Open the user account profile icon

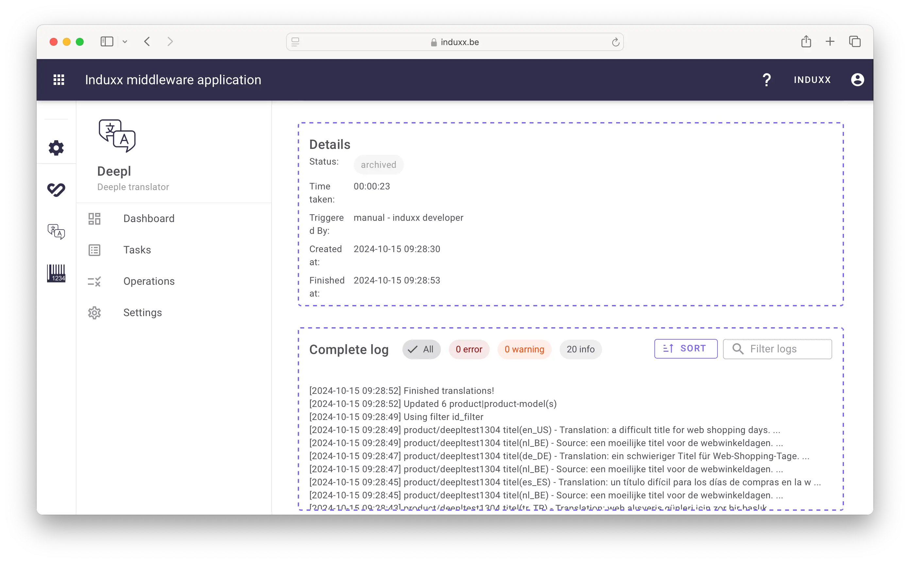[x=857, y=80]
